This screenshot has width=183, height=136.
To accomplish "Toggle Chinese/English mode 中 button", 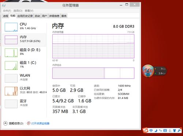I will [151, 131].
